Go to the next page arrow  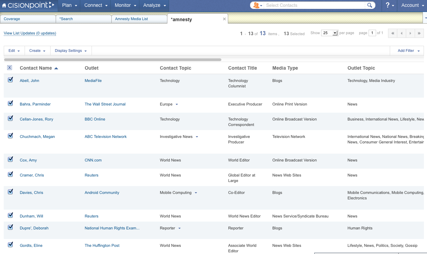point(411,33)
